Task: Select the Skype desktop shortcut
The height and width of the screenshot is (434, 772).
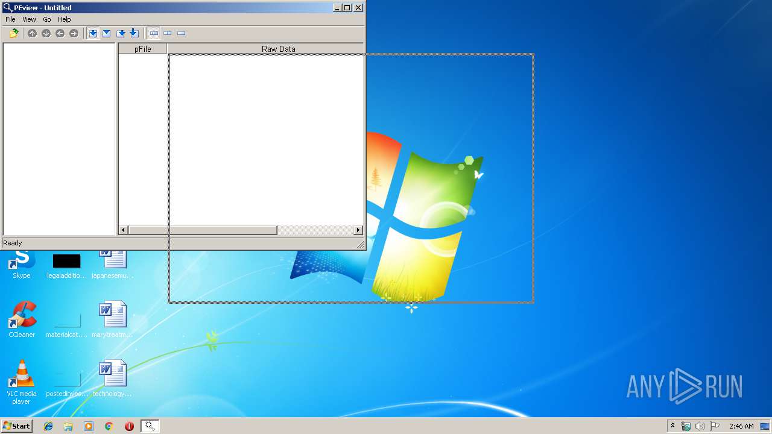Action: (x=22, y=265)
